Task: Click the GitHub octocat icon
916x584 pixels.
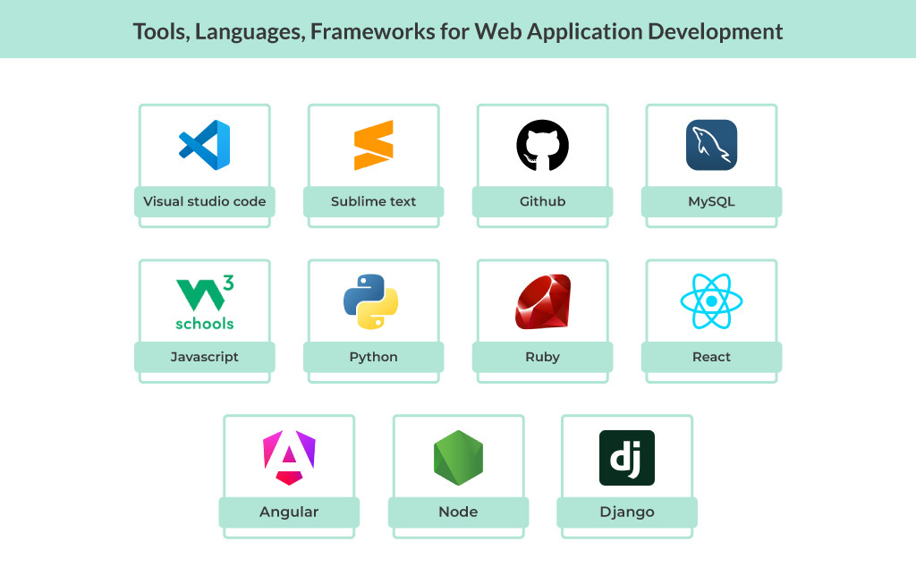Action: [x=542, y=145]
